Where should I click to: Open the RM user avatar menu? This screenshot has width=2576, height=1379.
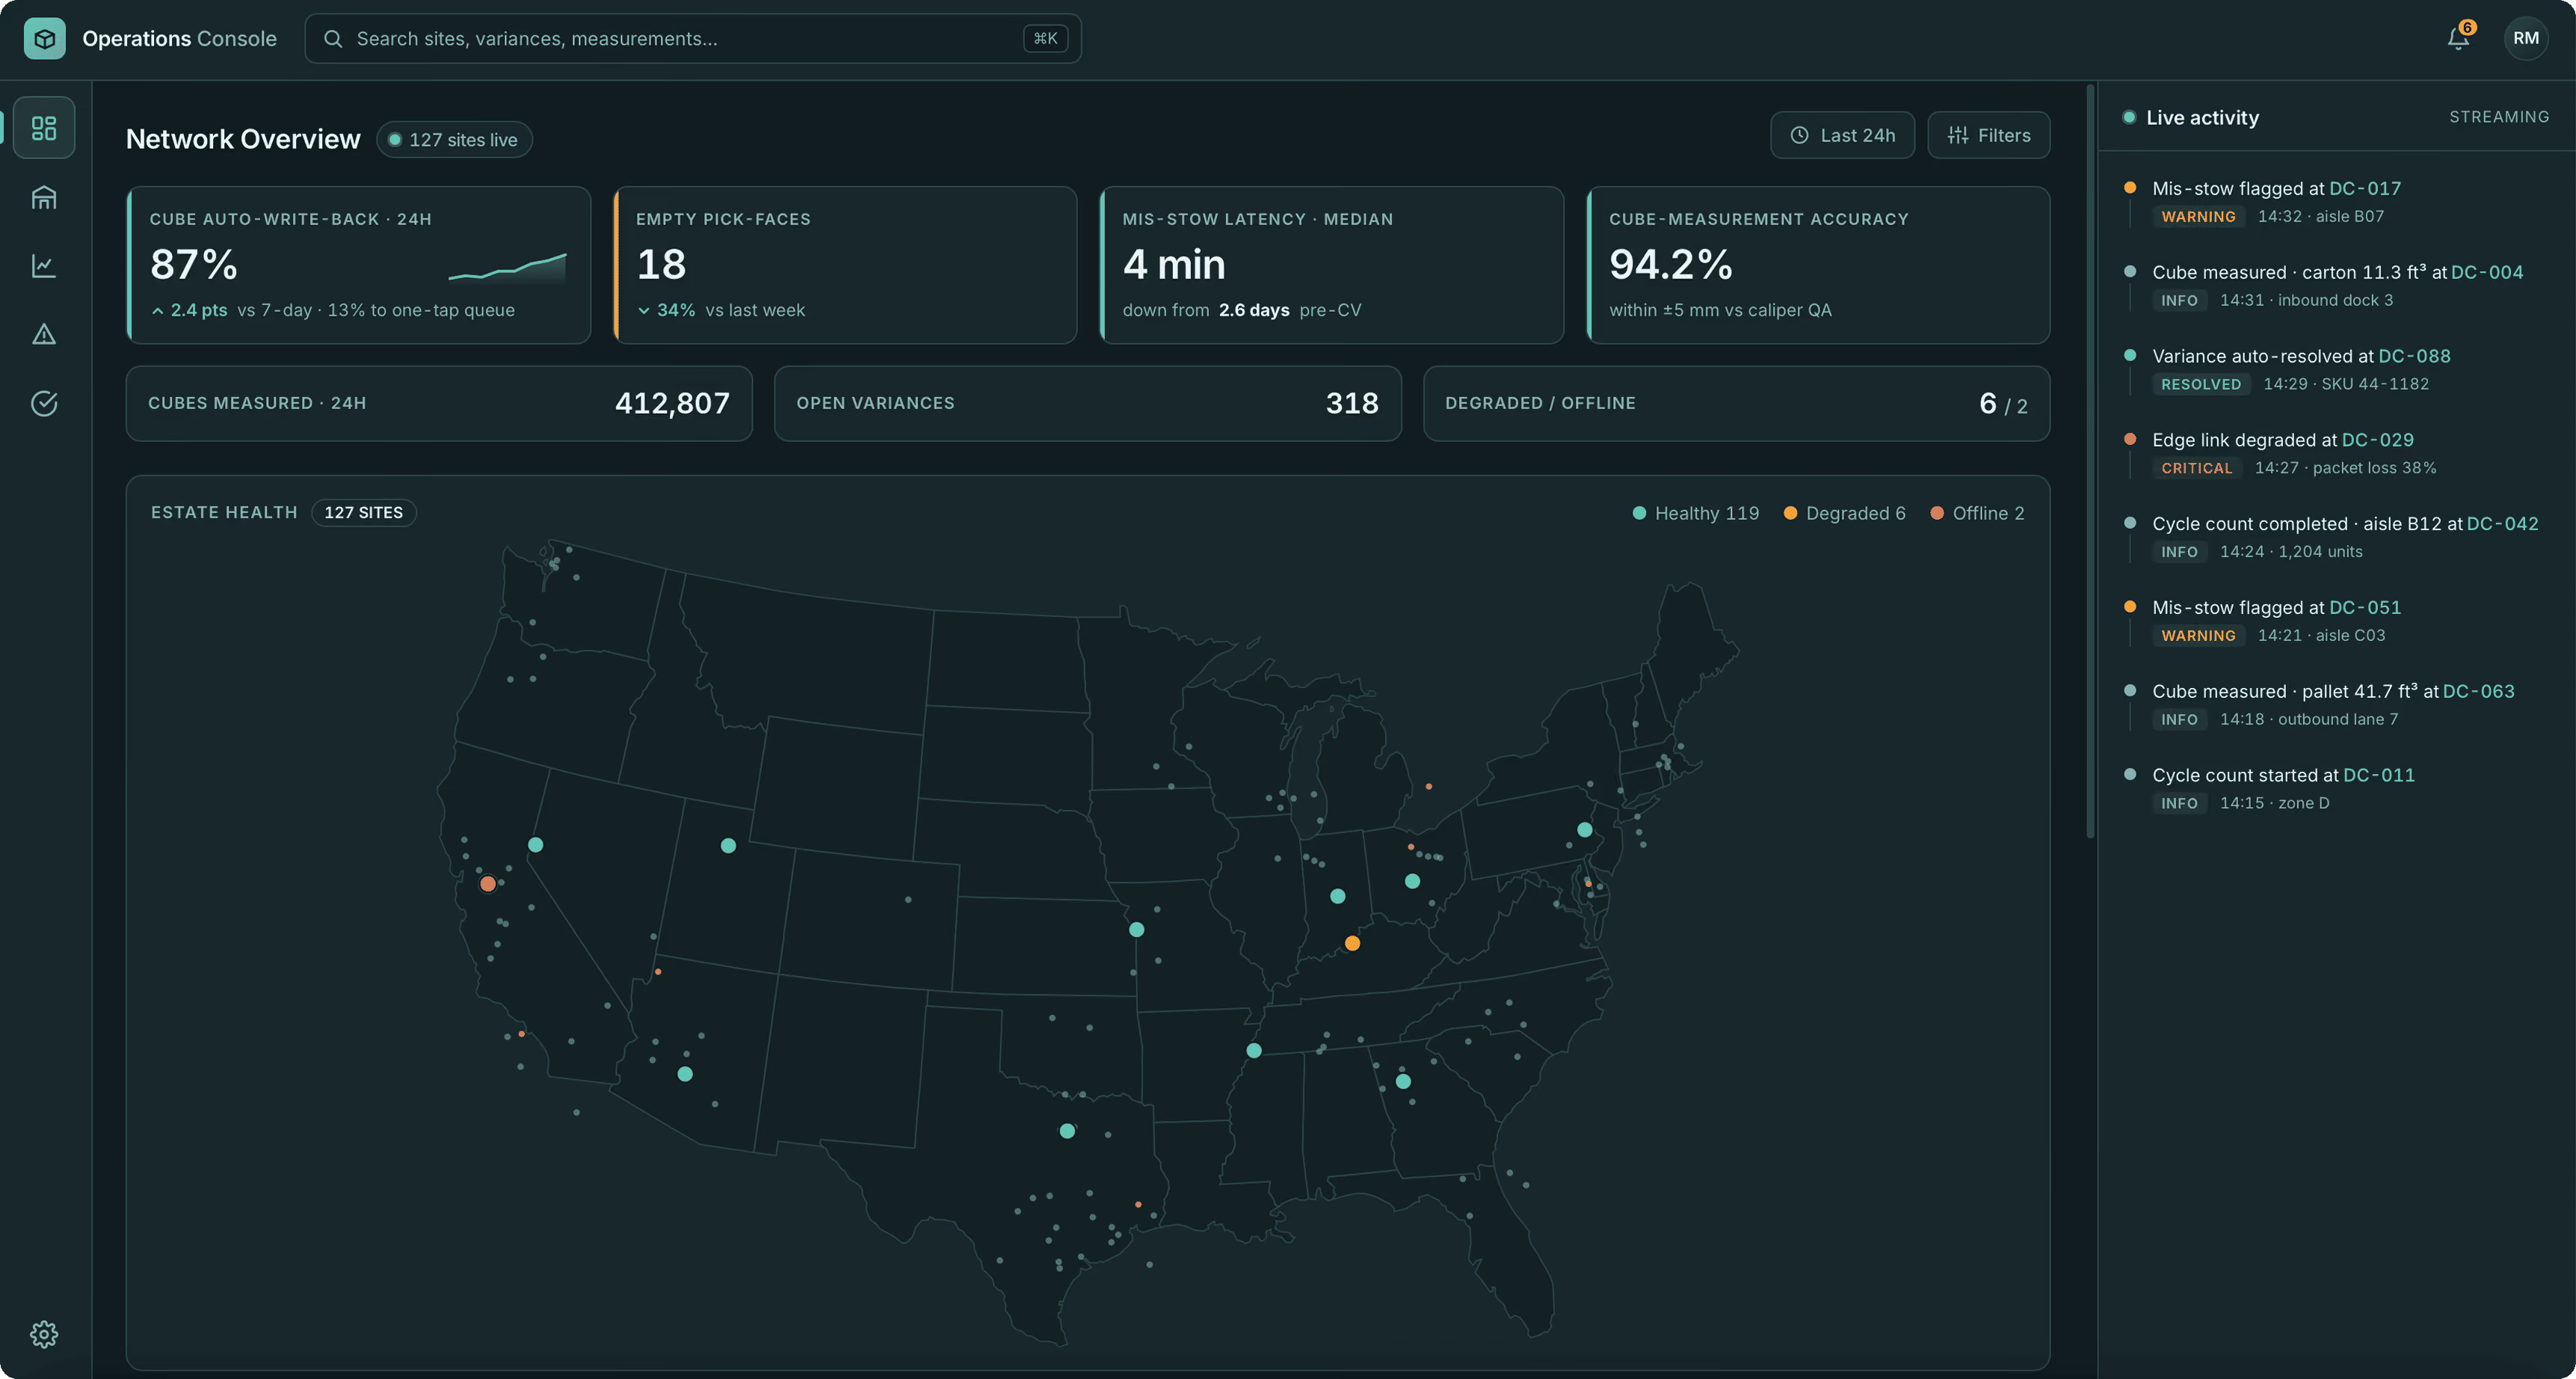(x=2526, y=38)
